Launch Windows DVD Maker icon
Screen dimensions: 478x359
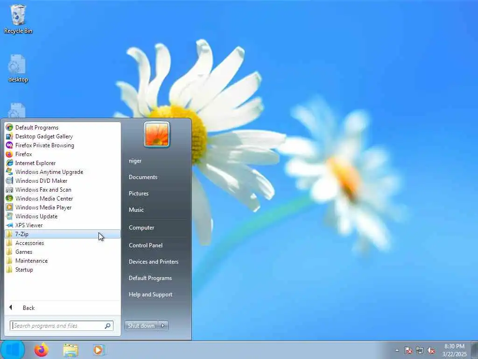[9, 180]
